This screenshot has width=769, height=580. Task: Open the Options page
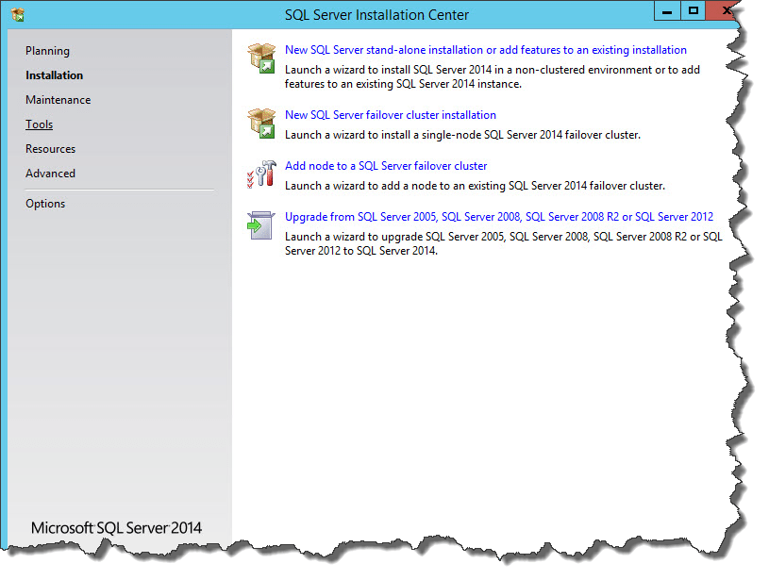(x=45, y=204)
